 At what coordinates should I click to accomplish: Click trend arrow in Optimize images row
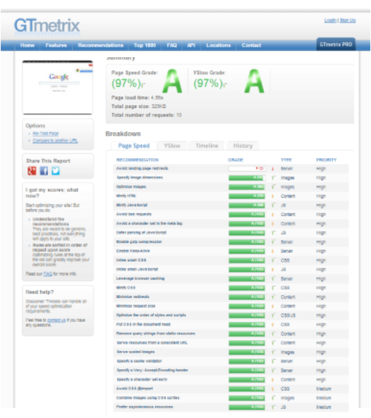(x=273, y=187)
